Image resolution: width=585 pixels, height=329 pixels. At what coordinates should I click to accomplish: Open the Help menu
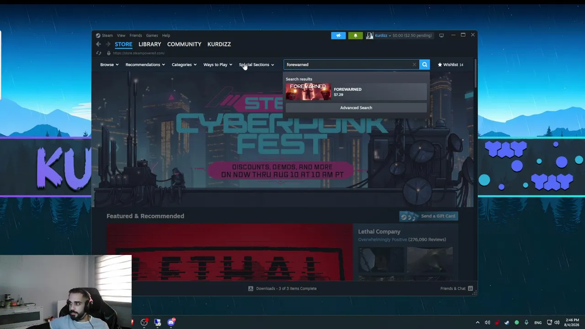166,35
